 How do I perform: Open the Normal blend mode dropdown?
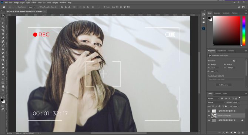[x=217, y=102]
